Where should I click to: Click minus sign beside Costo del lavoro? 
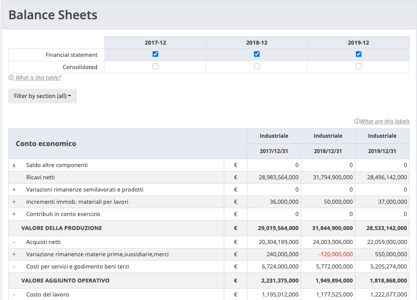pyautogui.click(x=14, y=295)
